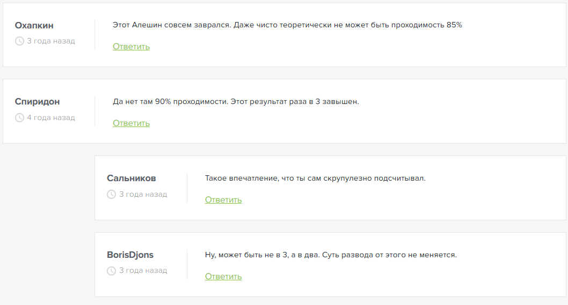Click Охапкин's "3 года назад" timestamp
Screen dimensions: 568x305
pos(51,41)
